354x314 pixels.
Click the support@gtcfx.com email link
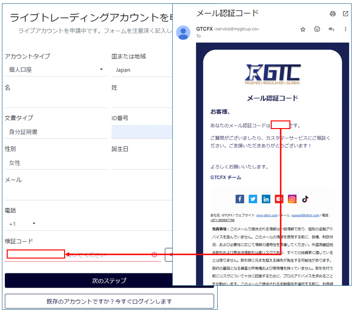pyautogui.click(x=305, y=215)
